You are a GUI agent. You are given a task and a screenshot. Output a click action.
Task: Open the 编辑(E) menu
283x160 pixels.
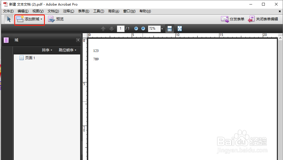(23, 11)
